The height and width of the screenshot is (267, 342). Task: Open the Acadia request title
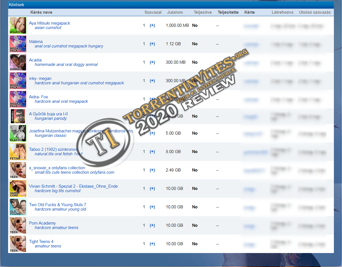point(35,60)
